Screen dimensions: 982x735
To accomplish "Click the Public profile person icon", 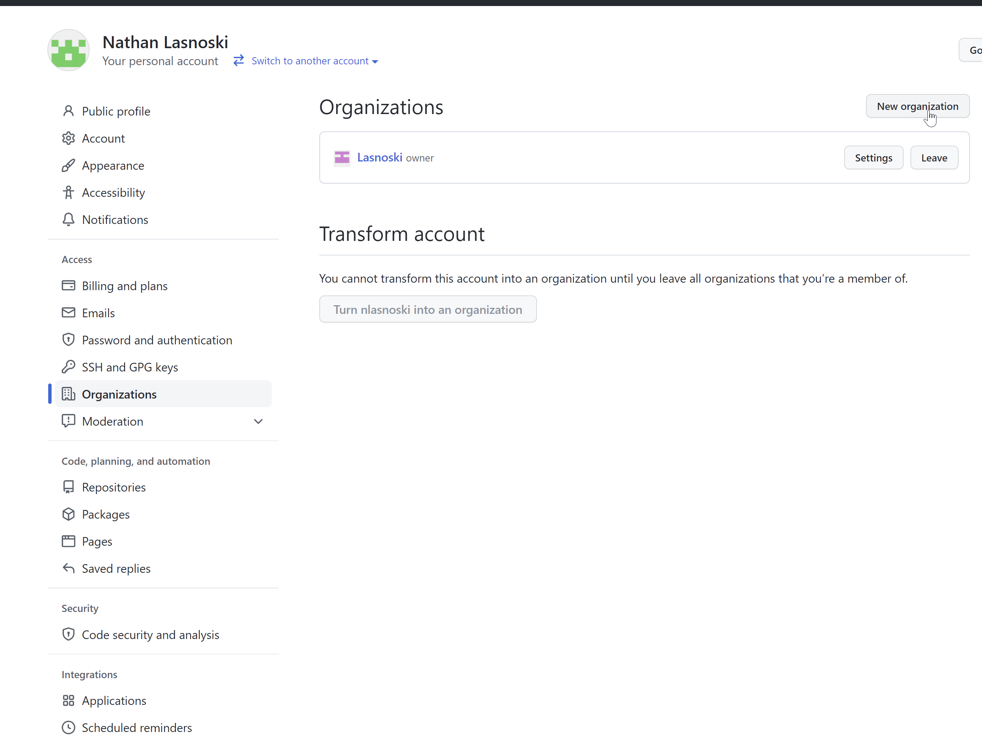I will point(69,111).
